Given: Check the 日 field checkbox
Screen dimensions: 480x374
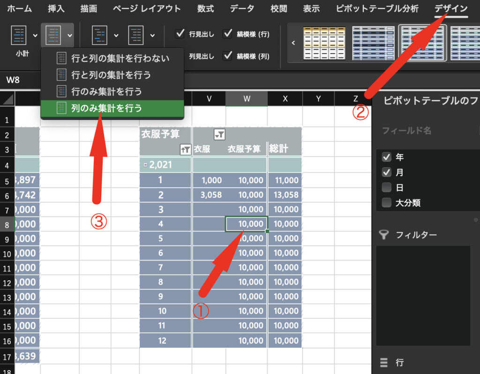Looking at the screenshot, I should 387,187.
